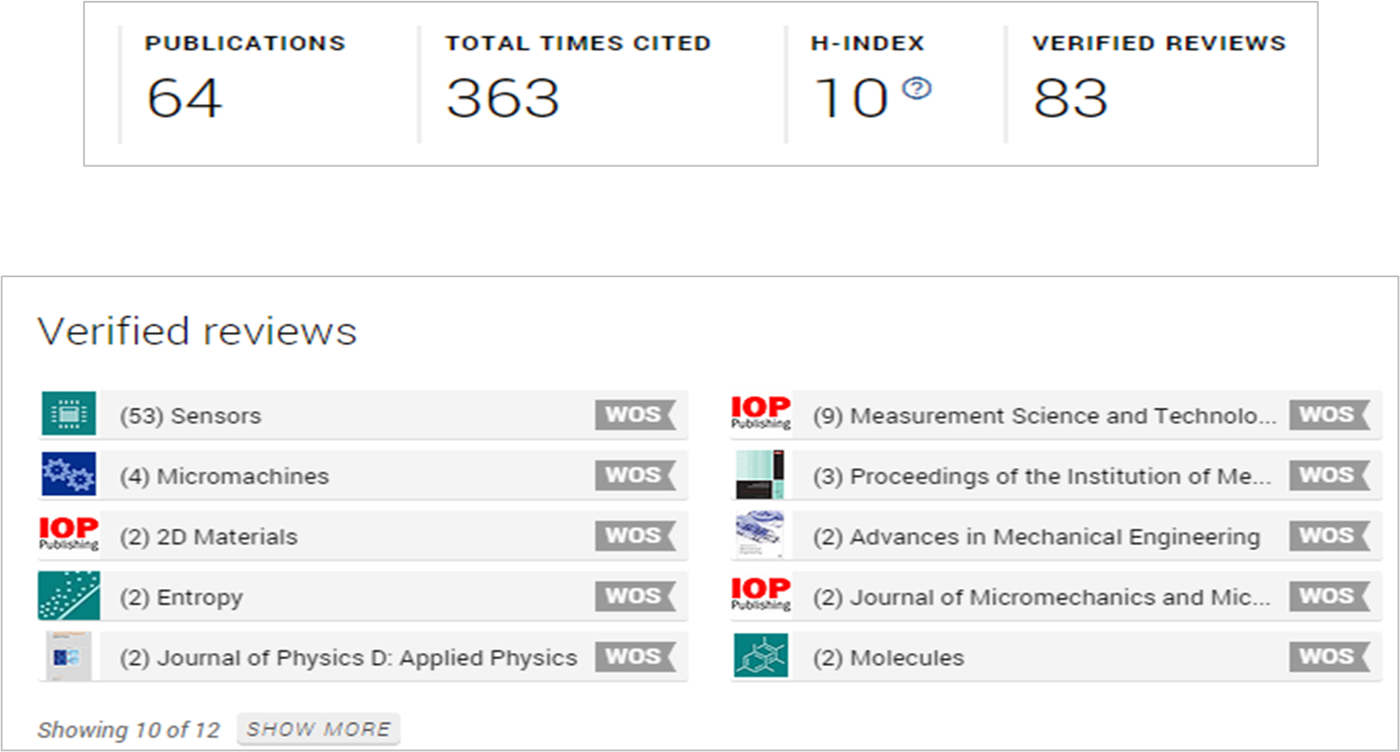
Task: Click the Proceedings of the Institution cover thumbnail
Action: pos(761,474)
